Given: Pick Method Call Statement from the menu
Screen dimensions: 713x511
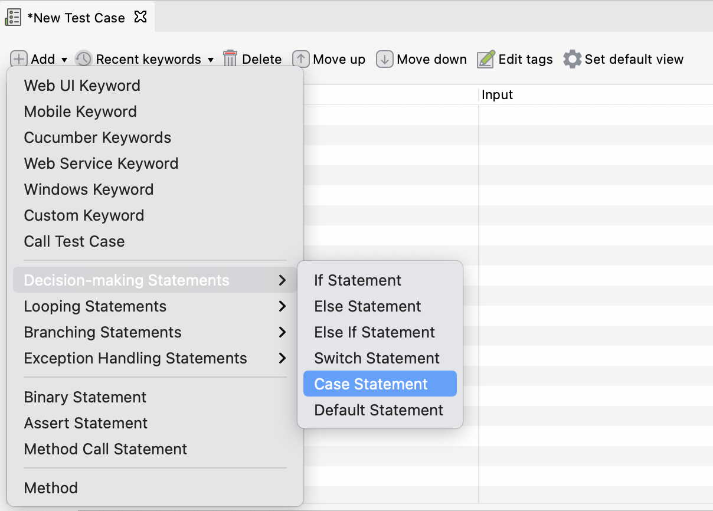Looking at the screenshot, I should (x=106, y=449).
